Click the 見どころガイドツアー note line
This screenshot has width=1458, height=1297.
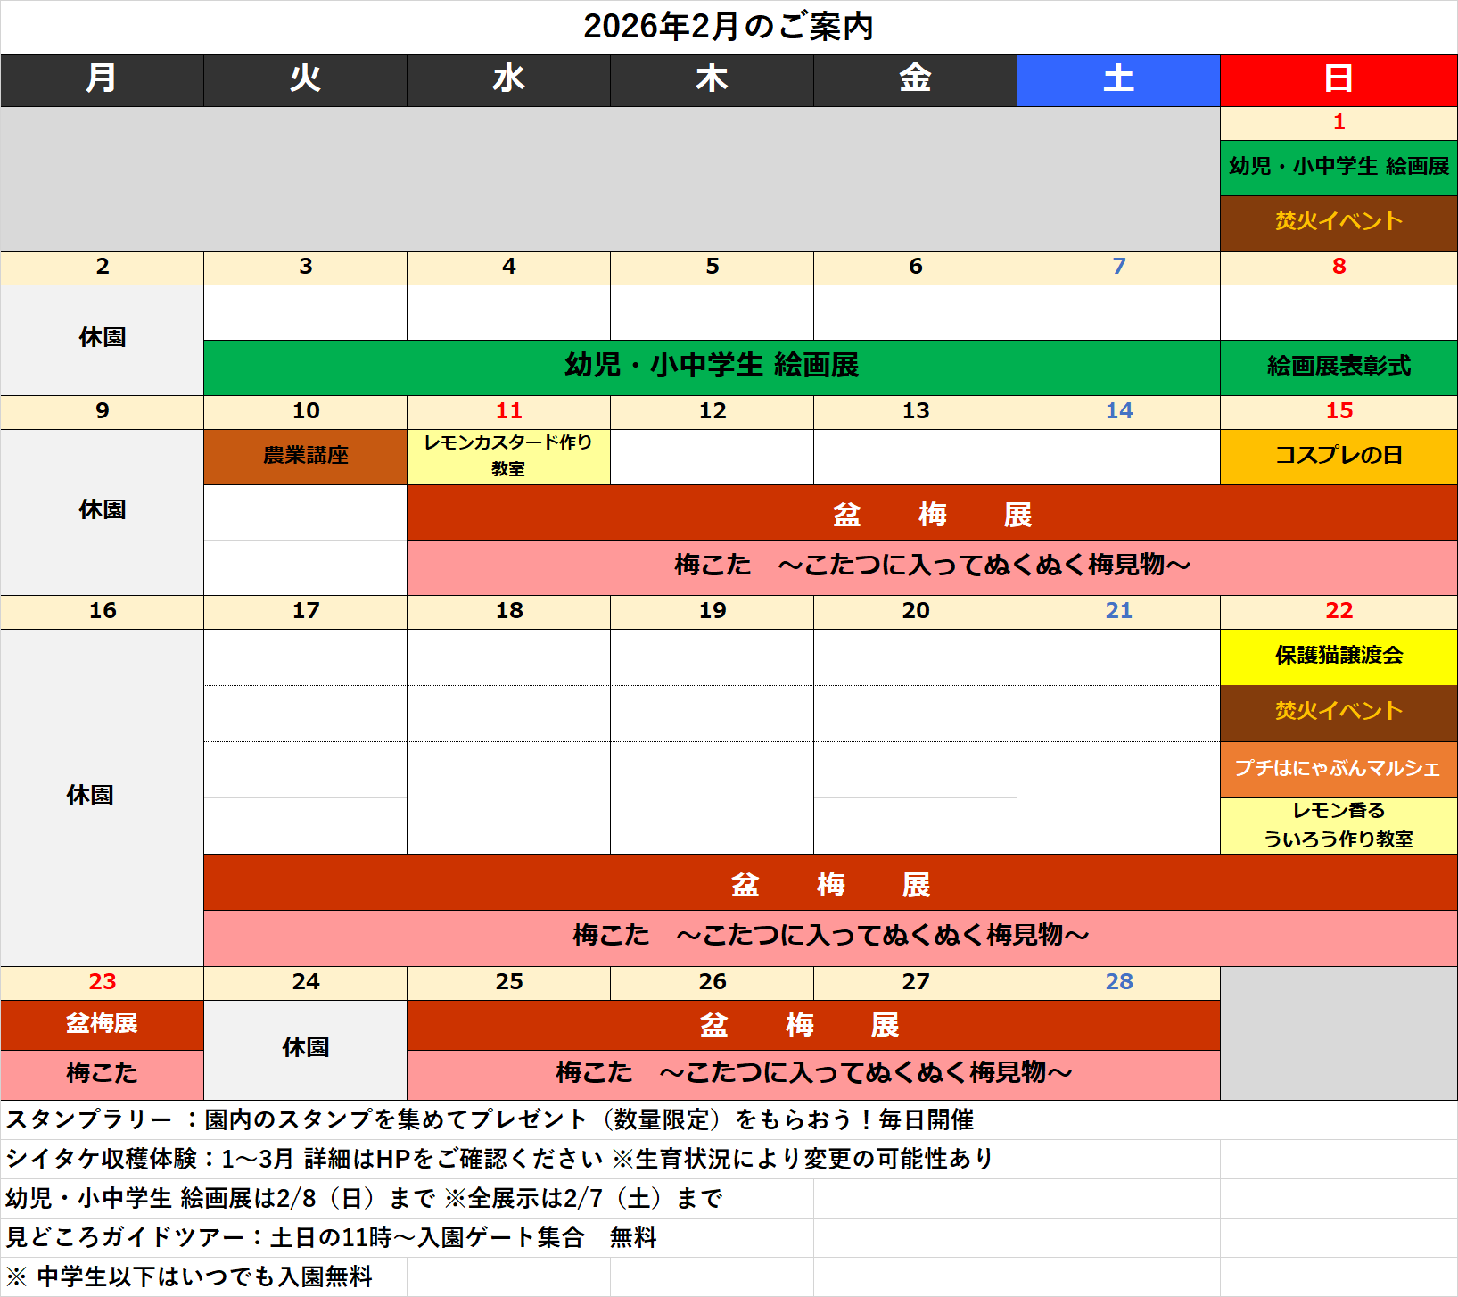(332, 1237)
